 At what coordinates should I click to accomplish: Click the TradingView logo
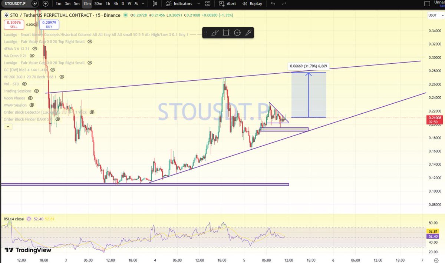coord(28,250)
